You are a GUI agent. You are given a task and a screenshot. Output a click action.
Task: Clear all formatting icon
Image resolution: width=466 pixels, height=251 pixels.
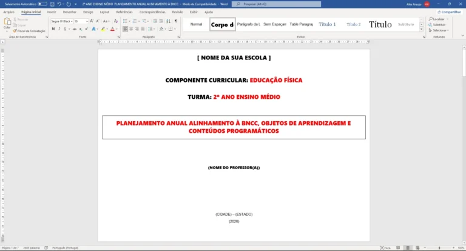116,21
